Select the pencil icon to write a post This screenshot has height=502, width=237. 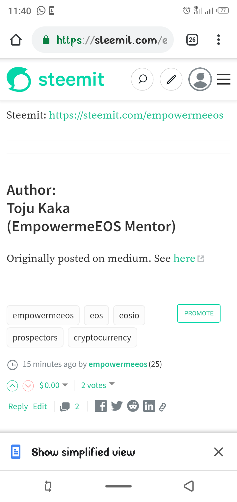click(x=171, y=79)
